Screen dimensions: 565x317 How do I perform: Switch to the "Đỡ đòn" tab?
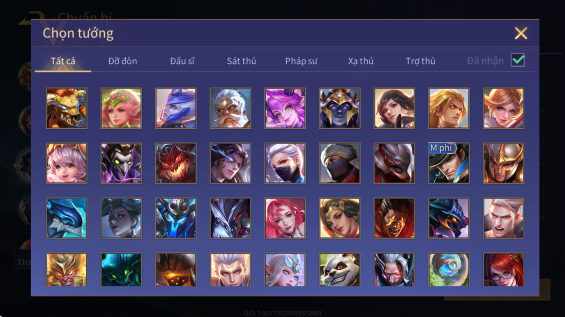pos(123,61)
